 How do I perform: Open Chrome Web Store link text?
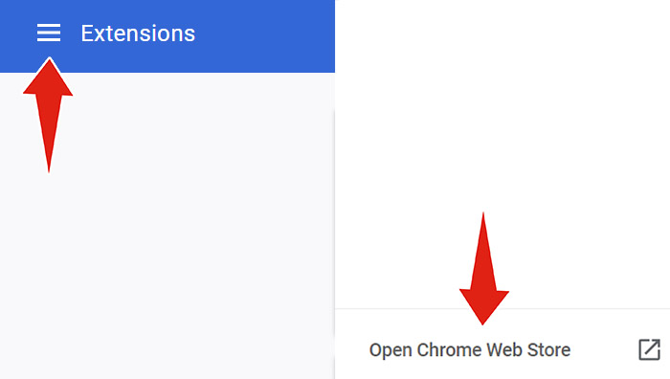[x=470, y=350]
